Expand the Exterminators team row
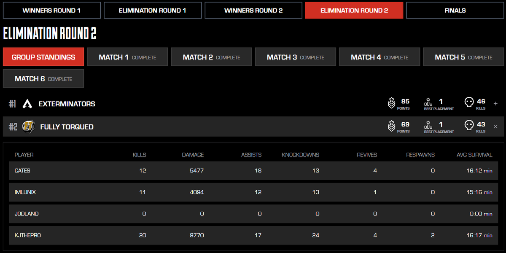Screen dimensions: 506x253 (495, 104)
